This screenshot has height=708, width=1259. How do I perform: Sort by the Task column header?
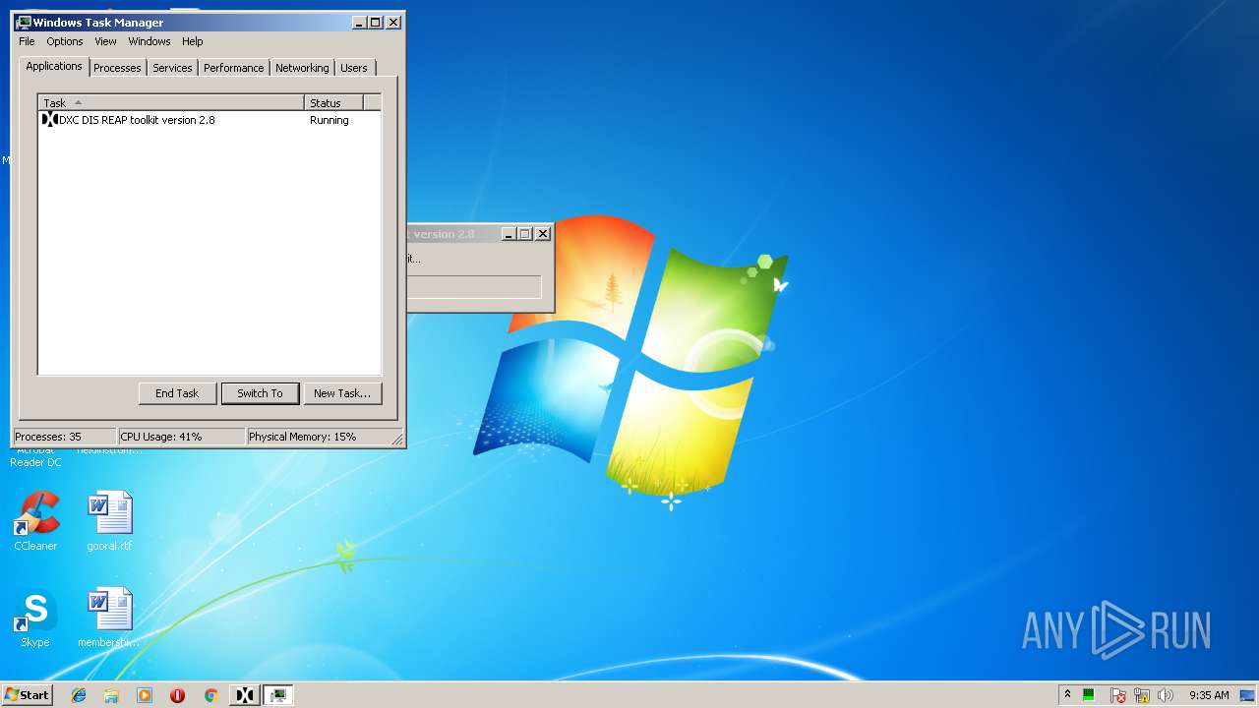pos(171,102)
